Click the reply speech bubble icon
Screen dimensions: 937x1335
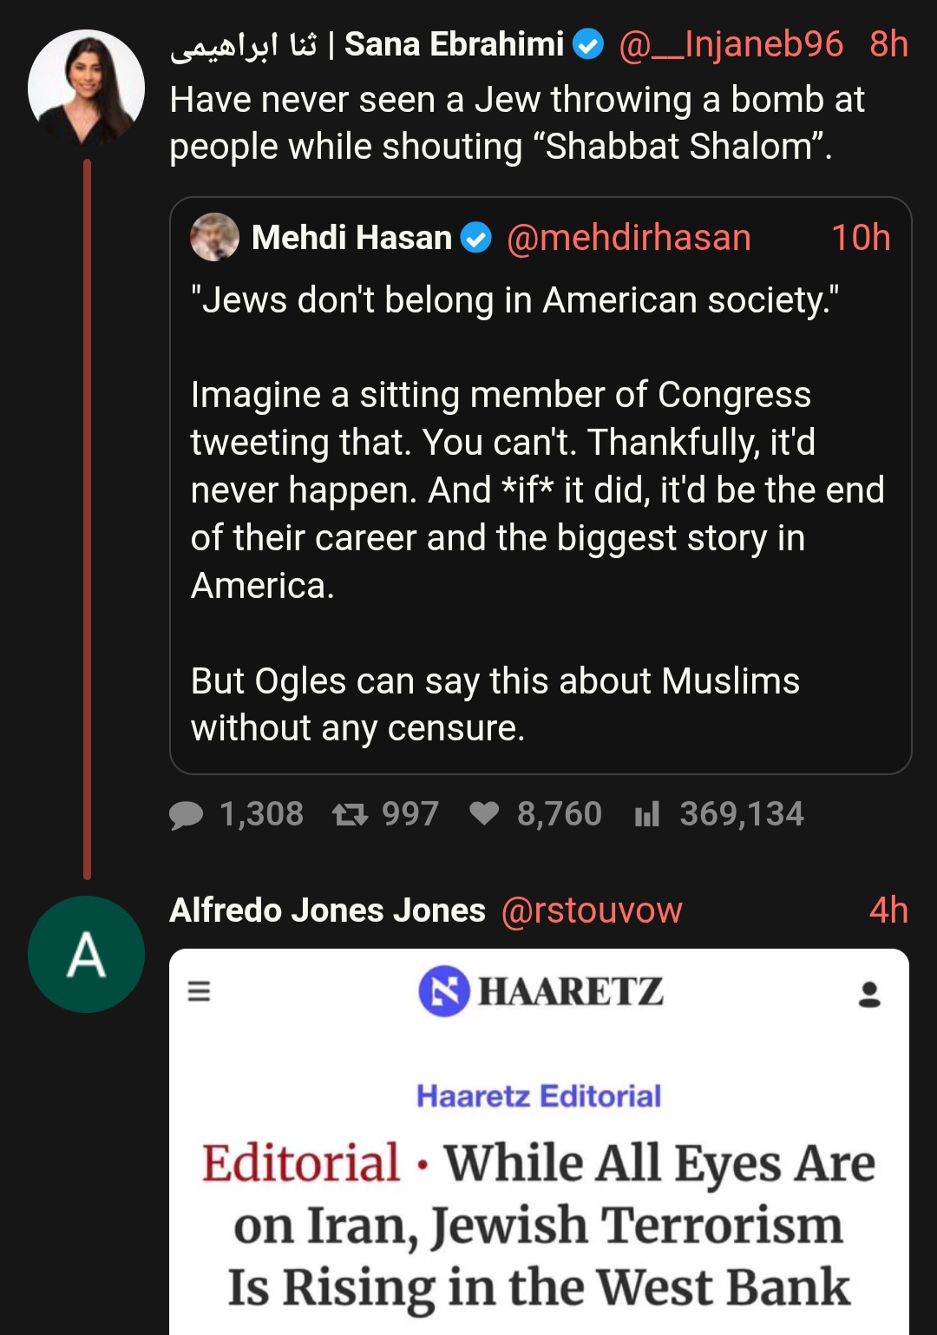point(186,815)
